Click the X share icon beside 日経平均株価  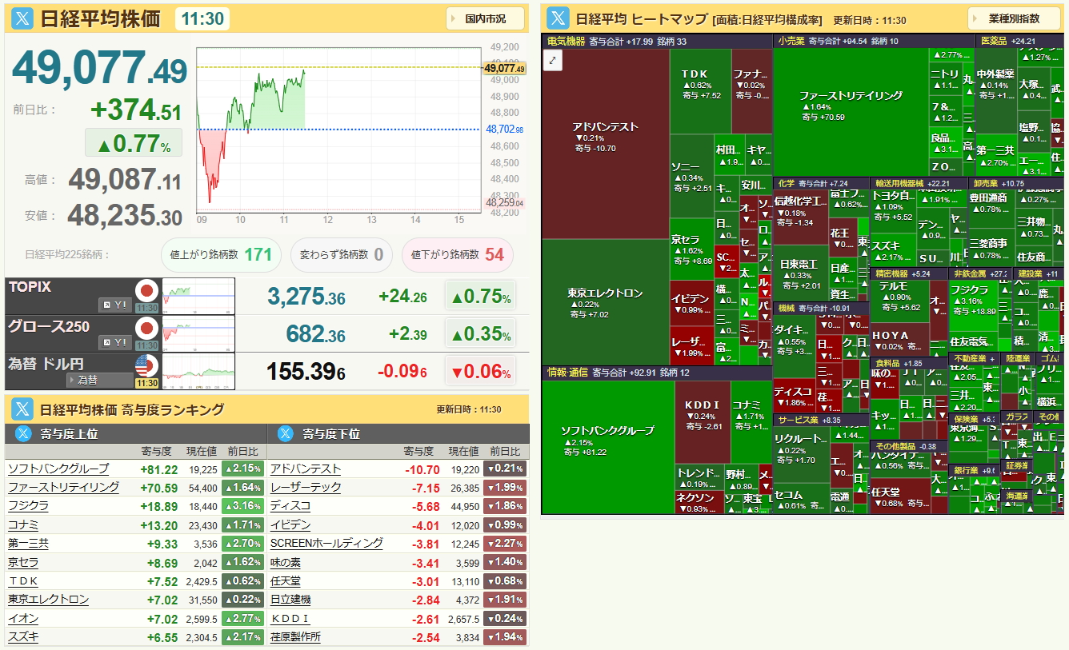(23, 19)
